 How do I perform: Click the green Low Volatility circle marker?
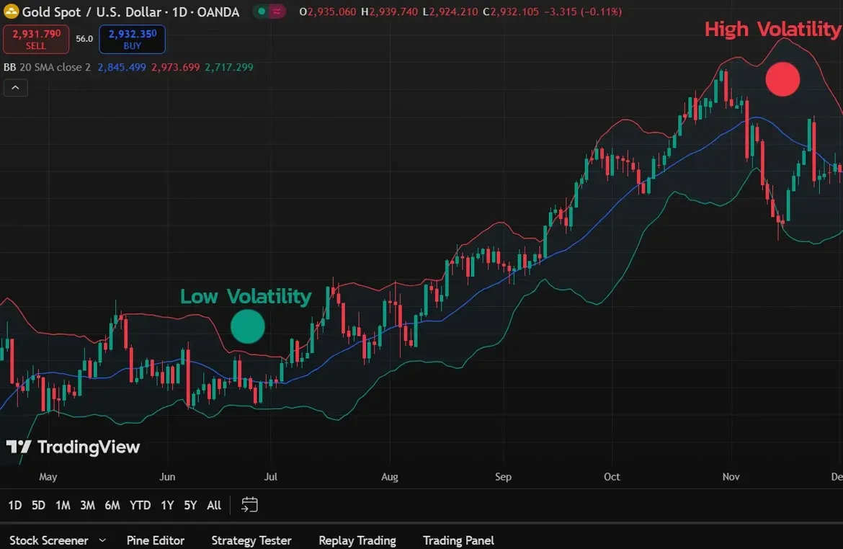248,326
